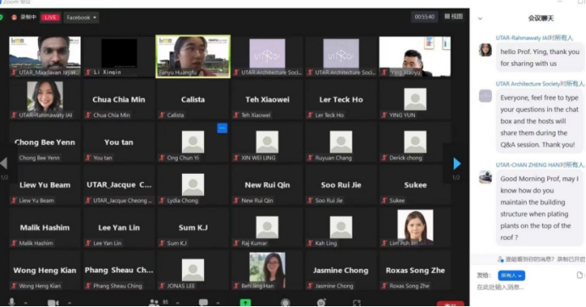Click the reactions smiley icon
This screenshot has height=307, width=586.
pos(321,303)
